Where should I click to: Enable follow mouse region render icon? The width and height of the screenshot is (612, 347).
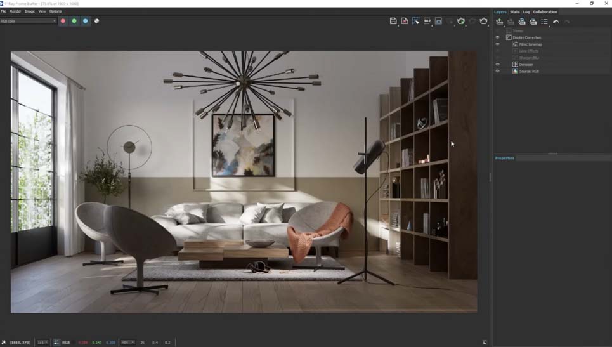415,21
